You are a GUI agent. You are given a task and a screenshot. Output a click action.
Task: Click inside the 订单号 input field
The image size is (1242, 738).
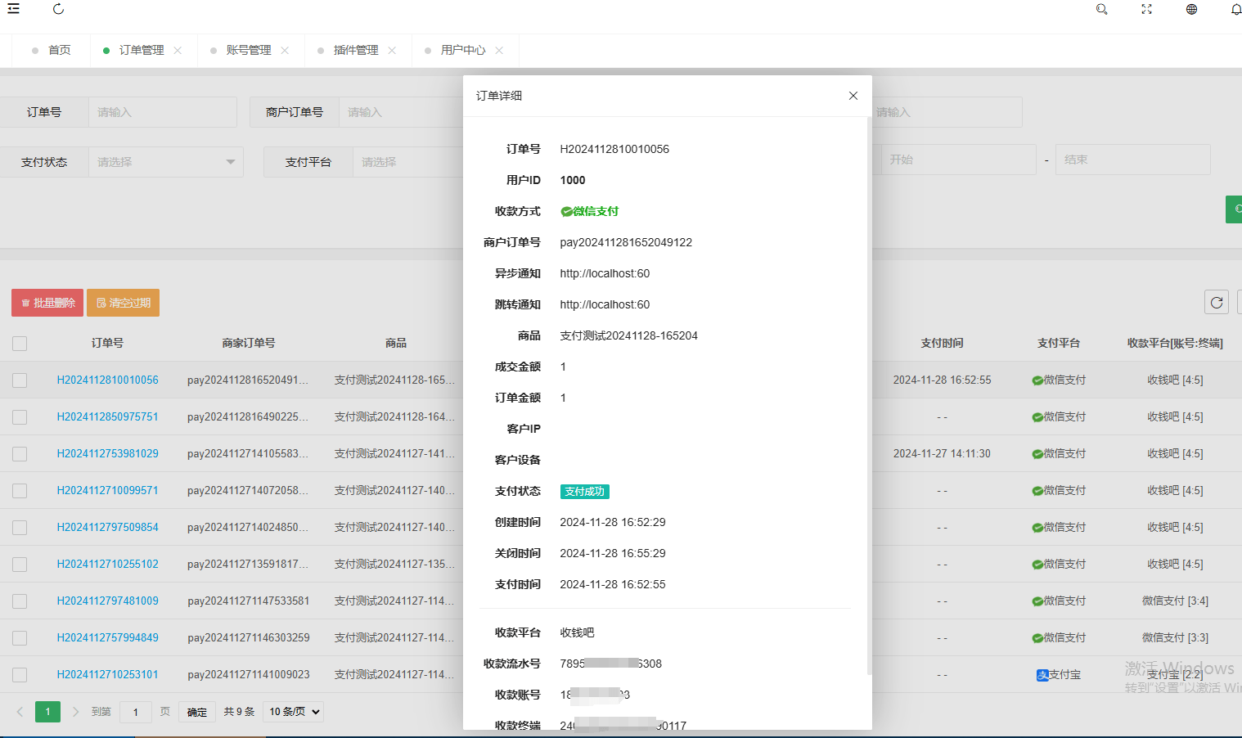point(162,112)
